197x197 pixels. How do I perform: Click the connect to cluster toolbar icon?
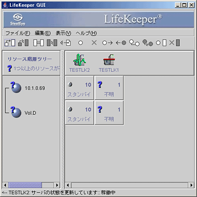coord(10,43)
